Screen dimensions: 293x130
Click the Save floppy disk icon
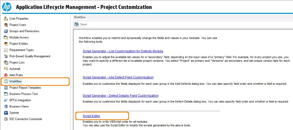[76, 24]
